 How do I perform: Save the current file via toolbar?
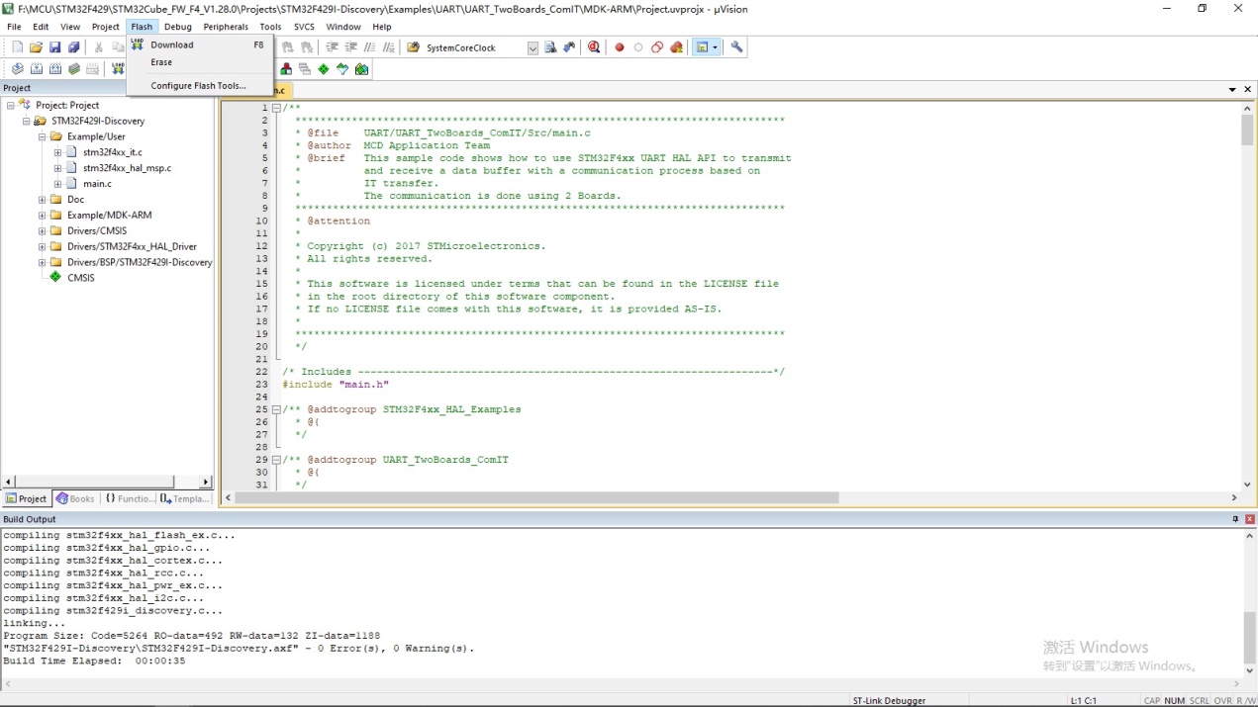(54, 47)
